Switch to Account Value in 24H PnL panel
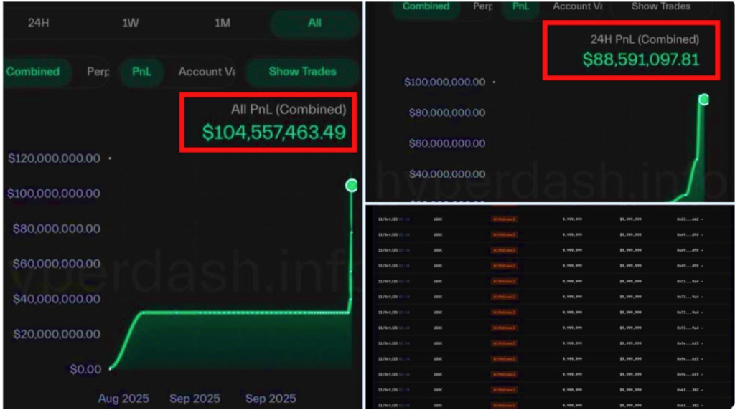The width and height of the screenshot is (735, 410). pos(578,6)
